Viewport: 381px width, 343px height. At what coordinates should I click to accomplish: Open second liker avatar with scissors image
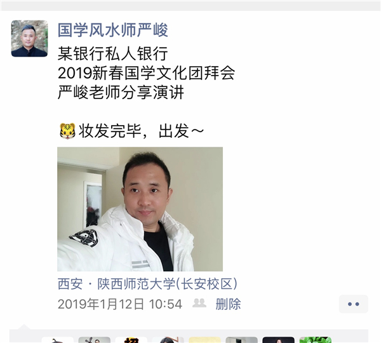[x=94, y=340]
